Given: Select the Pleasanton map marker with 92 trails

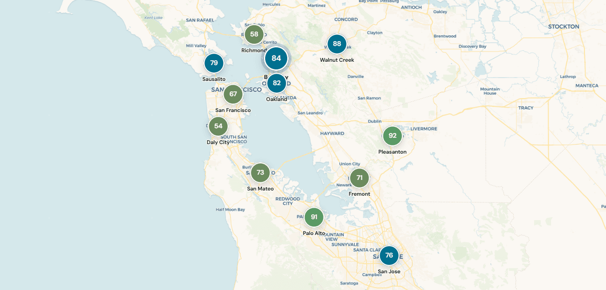Looking at the screenshot, I should (392, 135).
